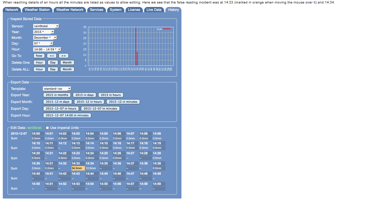Open the Weather Station tab
373x202 pixels.
[37, 10]
